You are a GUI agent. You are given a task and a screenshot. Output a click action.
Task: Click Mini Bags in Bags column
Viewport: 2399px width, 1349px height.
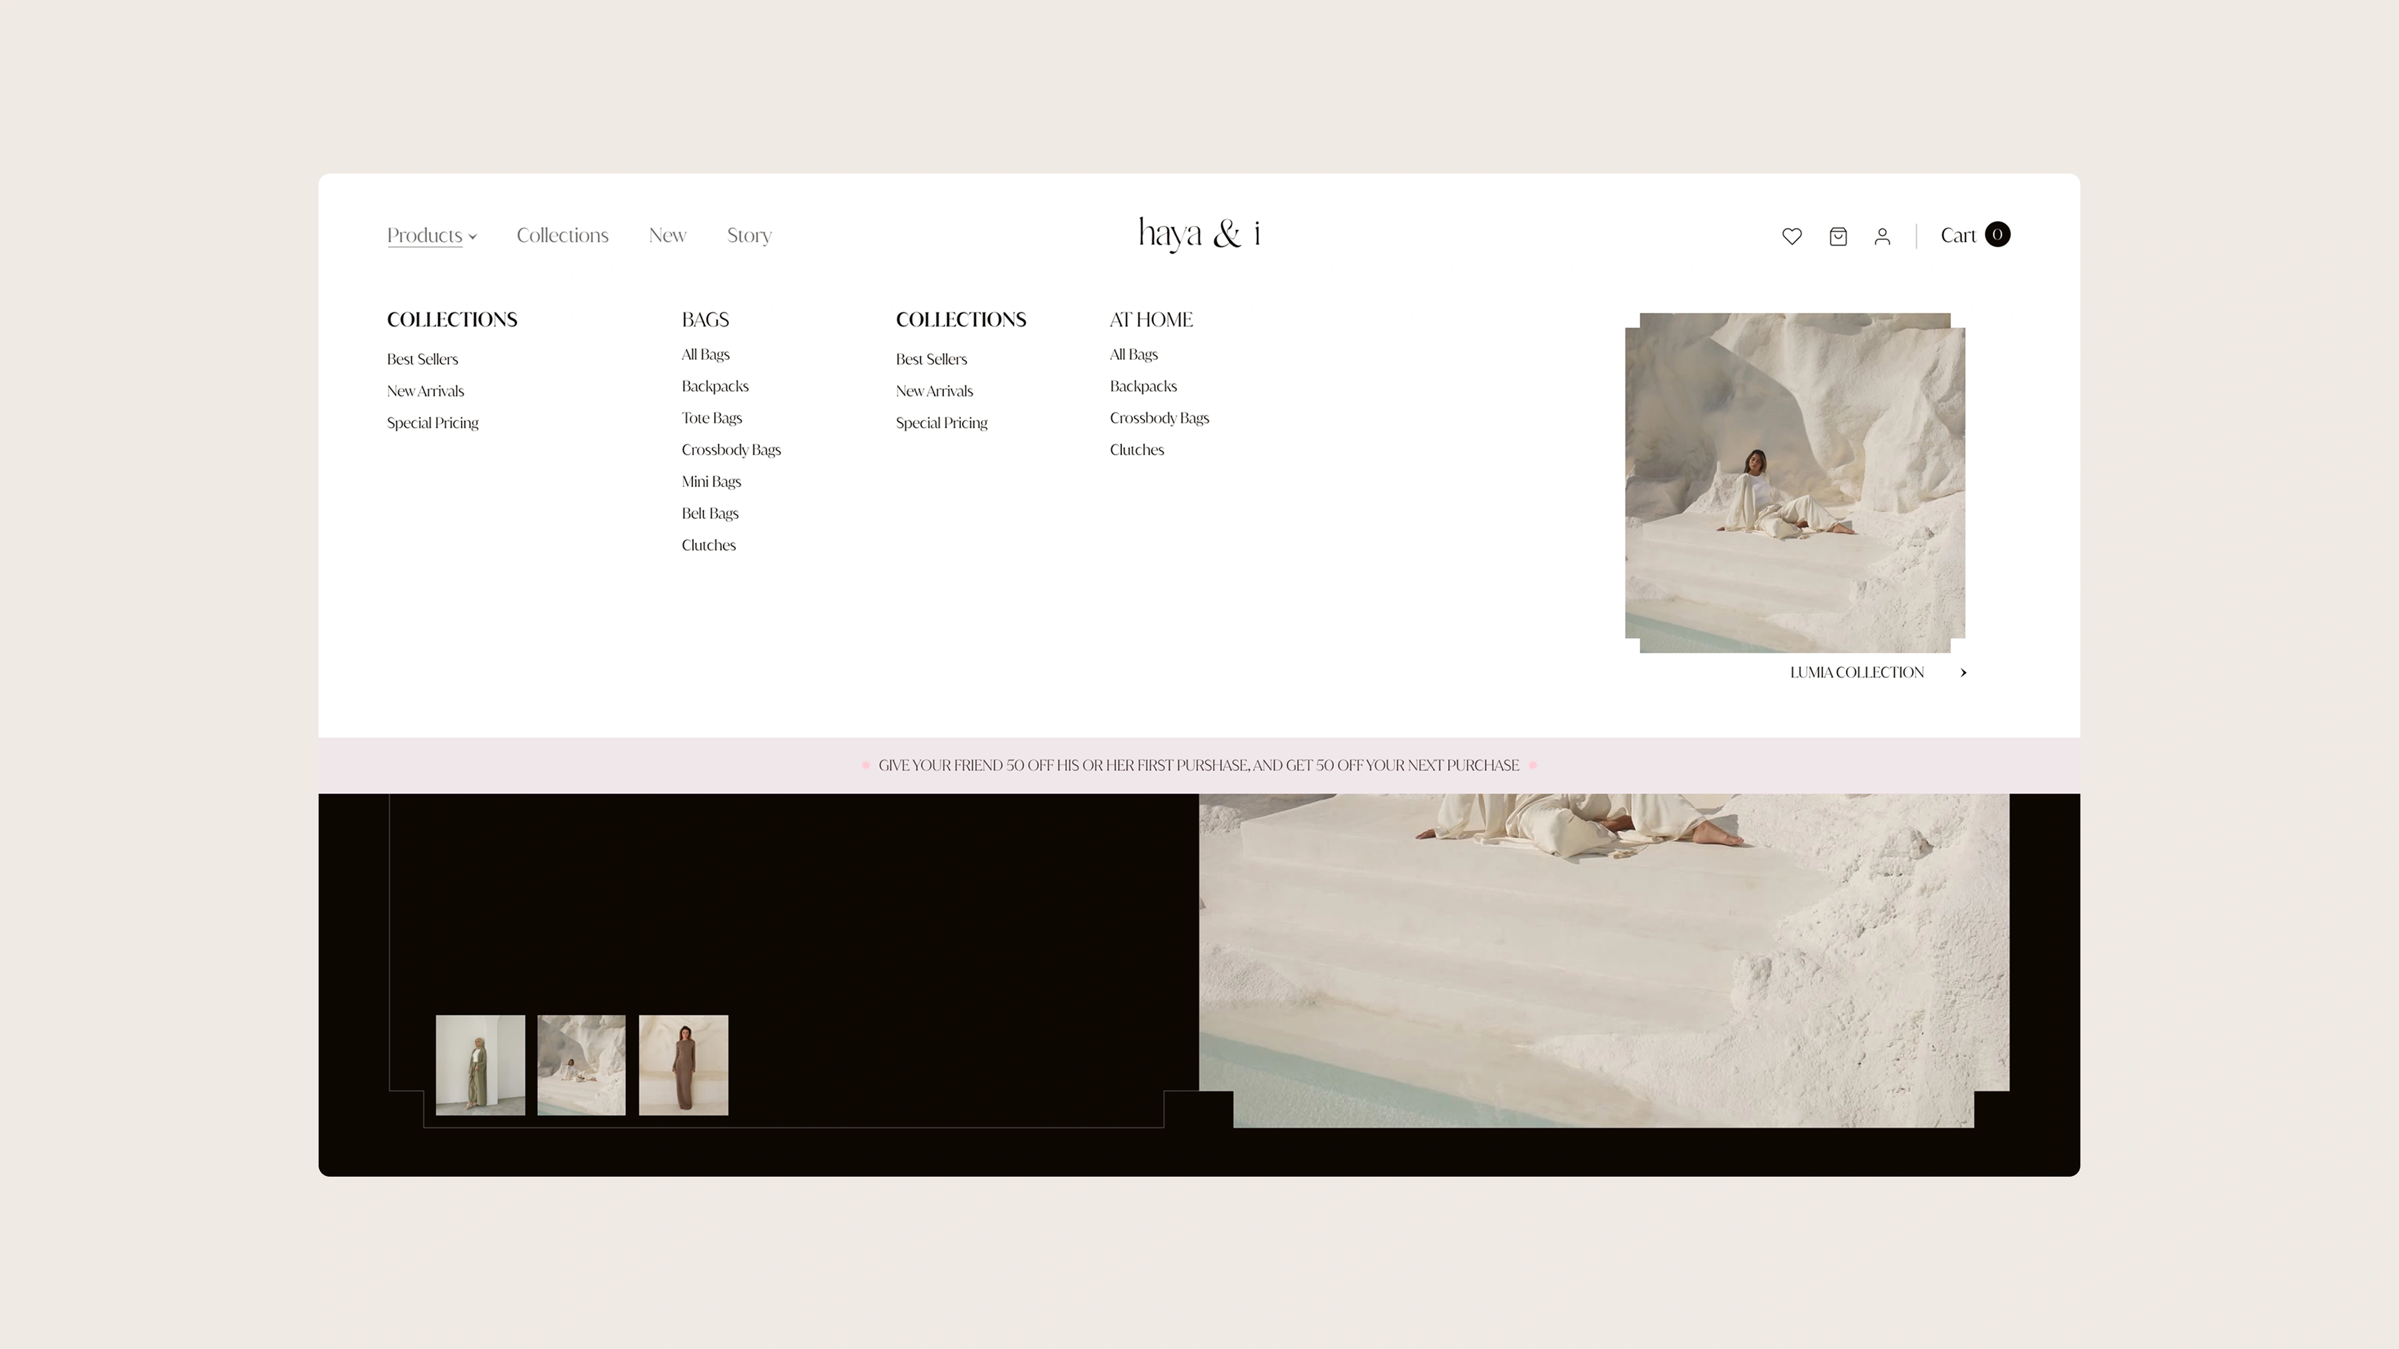click(x=710, y=482)
